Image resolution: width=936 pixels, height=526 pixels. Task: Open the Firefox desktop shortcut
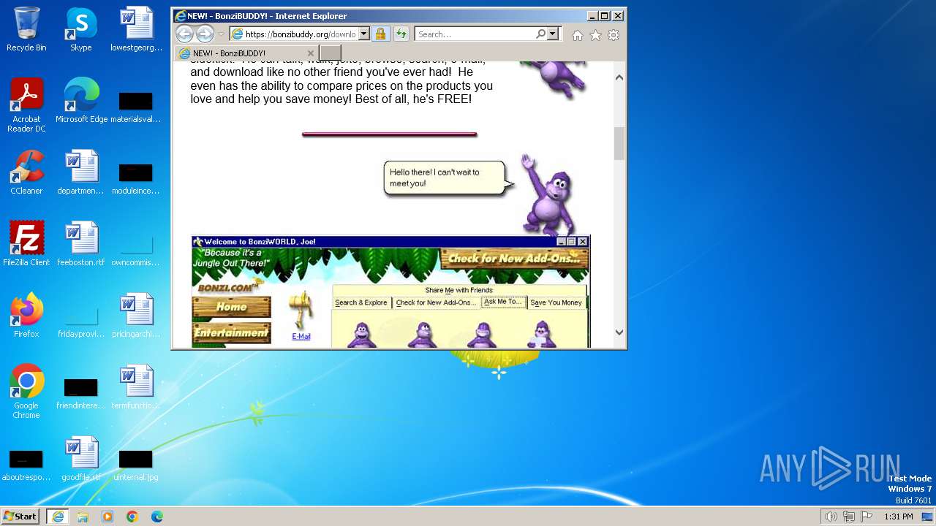tap(26, 316)
